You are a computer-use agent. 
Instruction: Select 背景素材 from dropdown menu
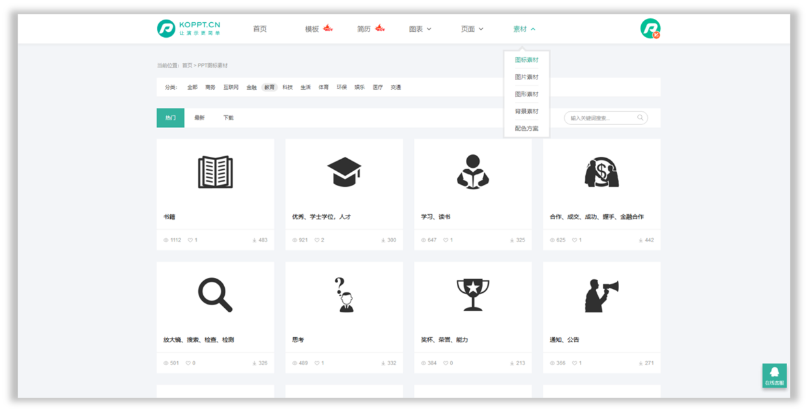(527, 111)
